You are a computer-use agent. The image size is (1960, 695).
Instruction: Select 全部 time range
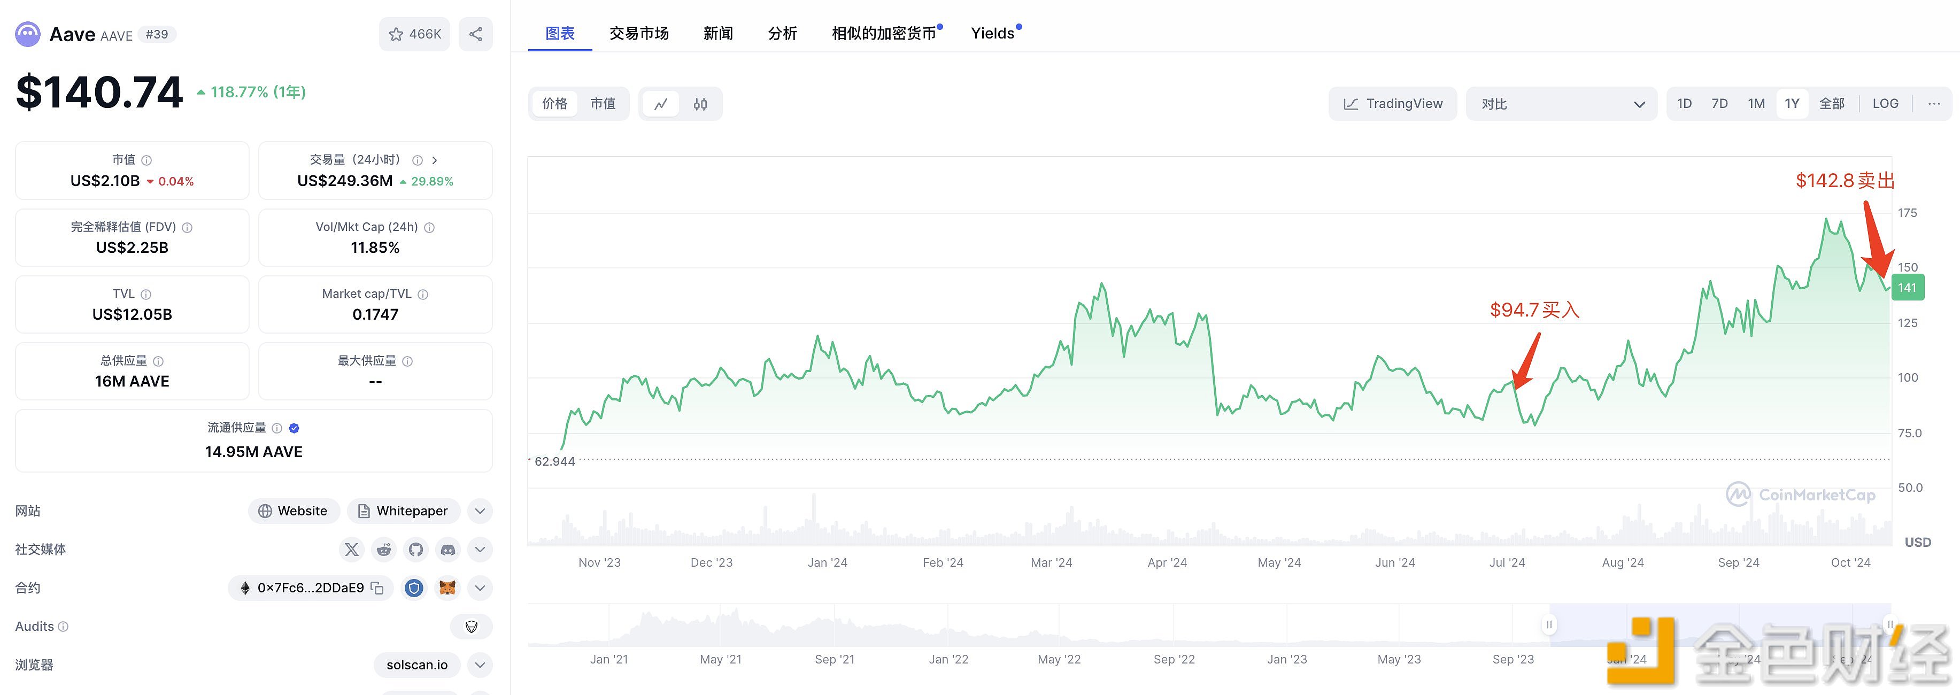click(x=1831, y=104)
